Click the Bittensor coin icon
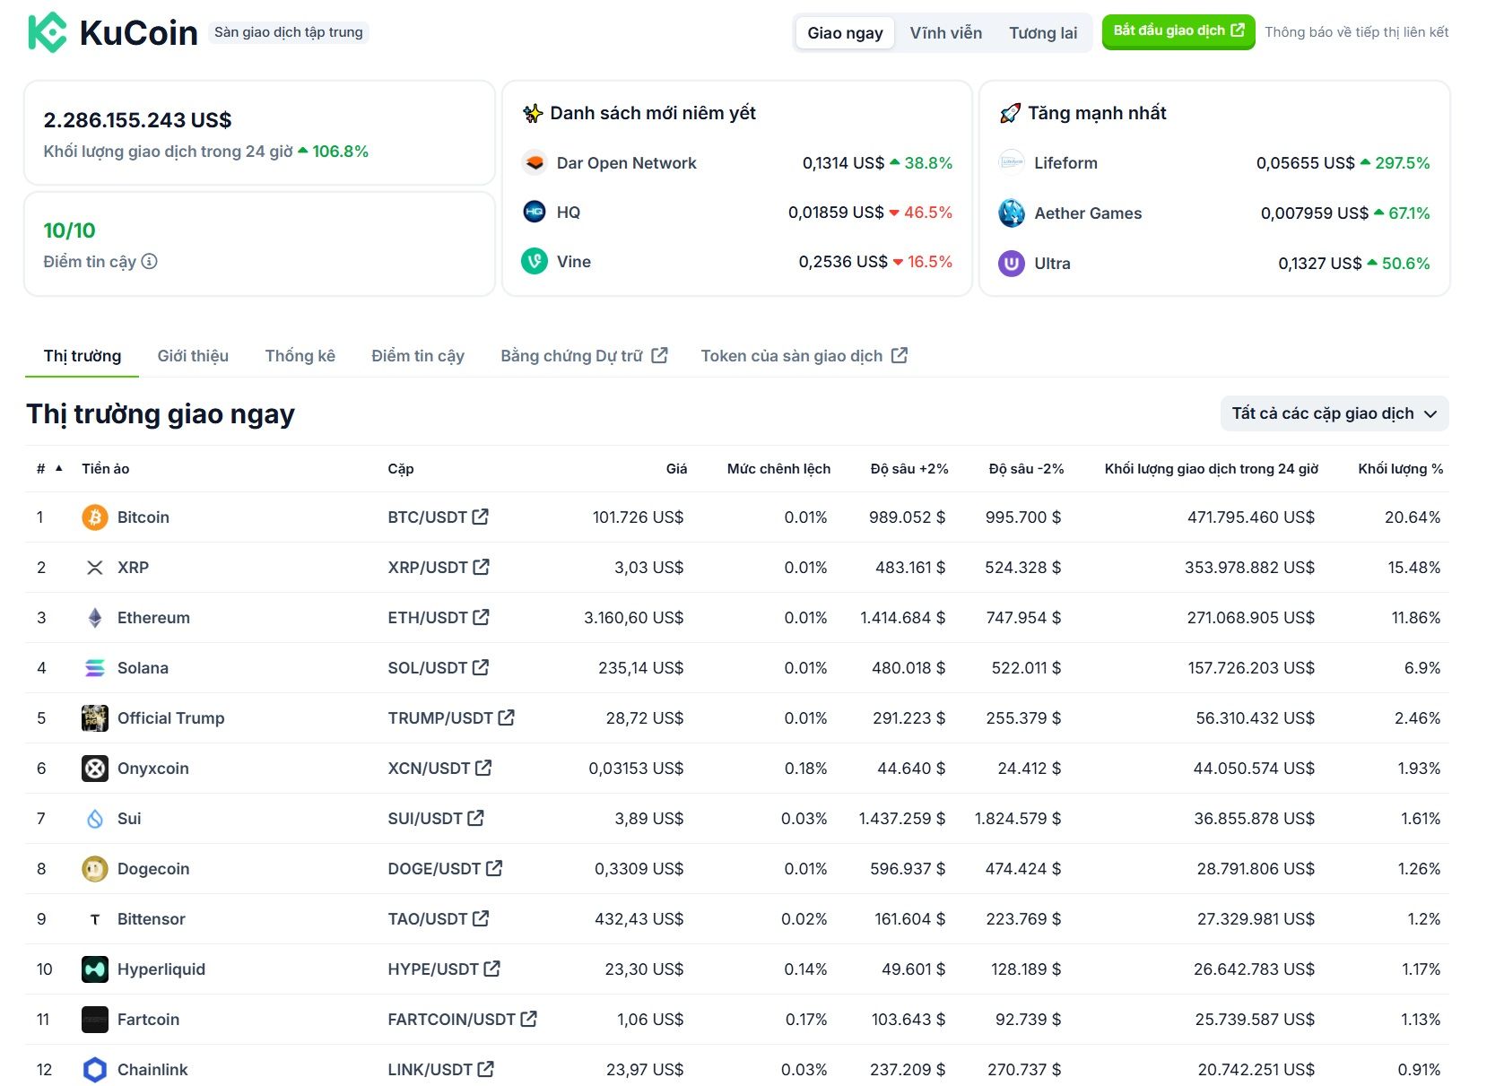The width and height of the screenshot is (1504, 1086). (x=95, y=919)
